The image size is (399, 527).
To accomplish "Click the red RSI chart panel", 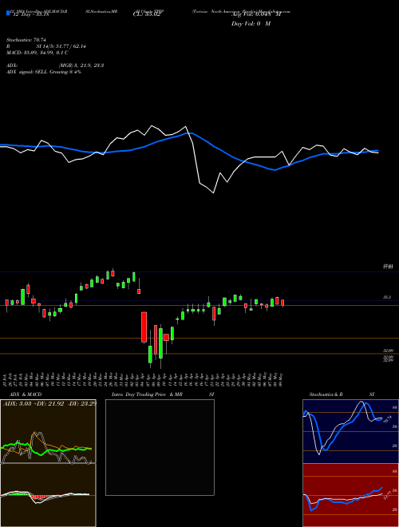I will [x=350, y=495].
